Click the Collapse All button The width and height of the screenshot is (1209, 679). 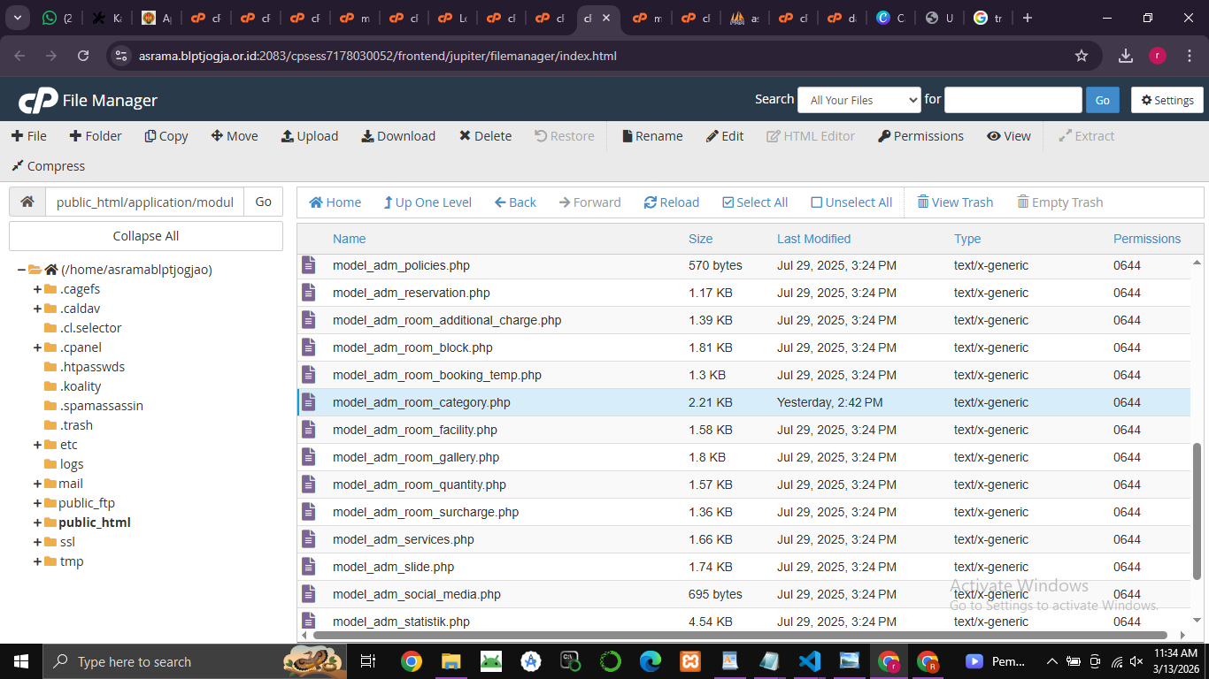[x=146, y=236]
